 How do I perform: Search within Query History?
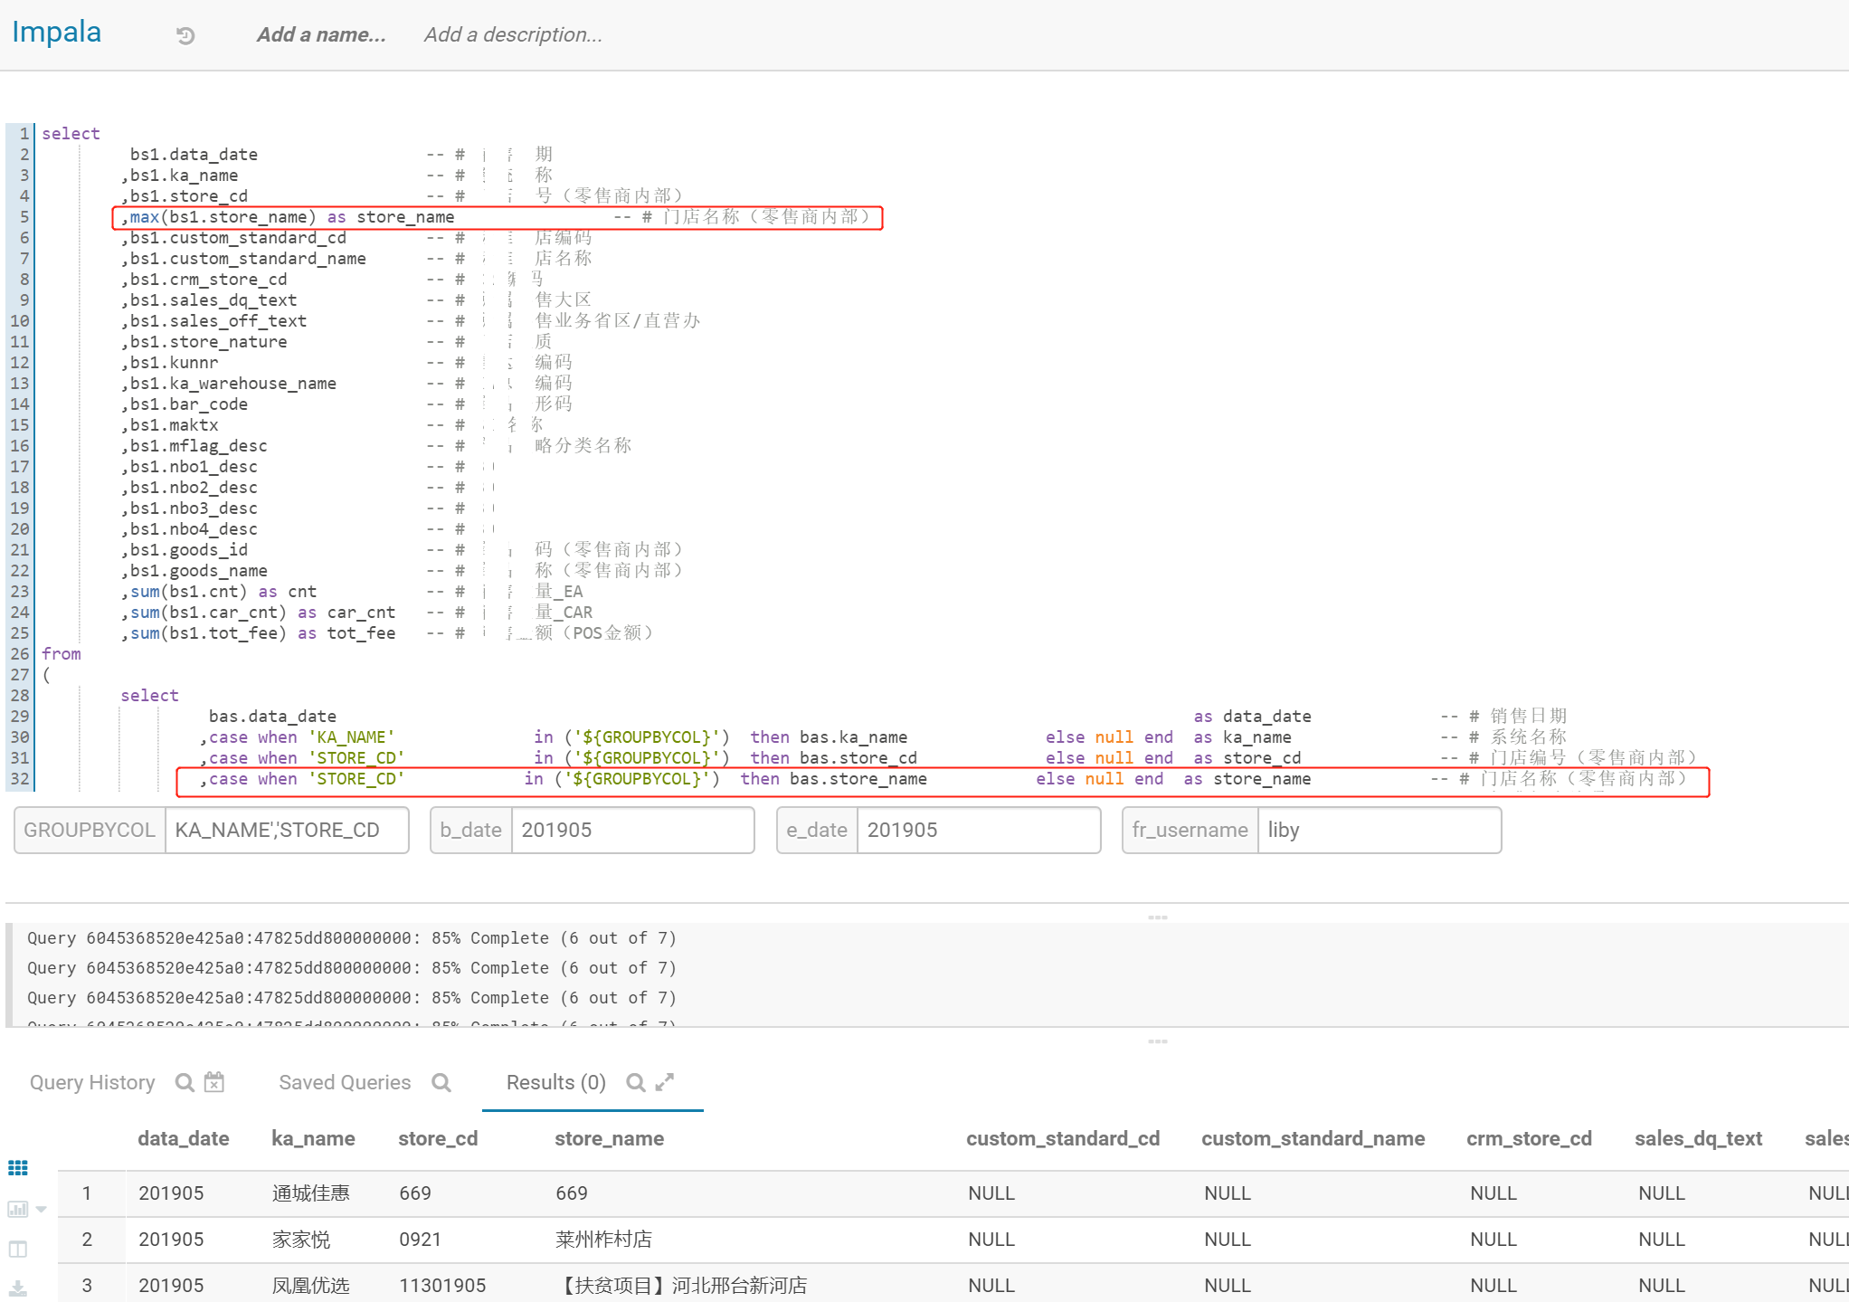pyautogui.click(x=185, y=1082)
